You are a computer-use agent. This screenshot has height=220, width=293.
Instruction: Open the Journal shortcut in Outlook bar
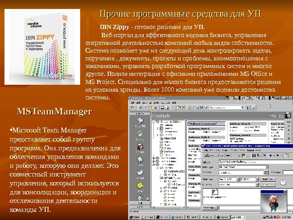click(x=140, y=174)
